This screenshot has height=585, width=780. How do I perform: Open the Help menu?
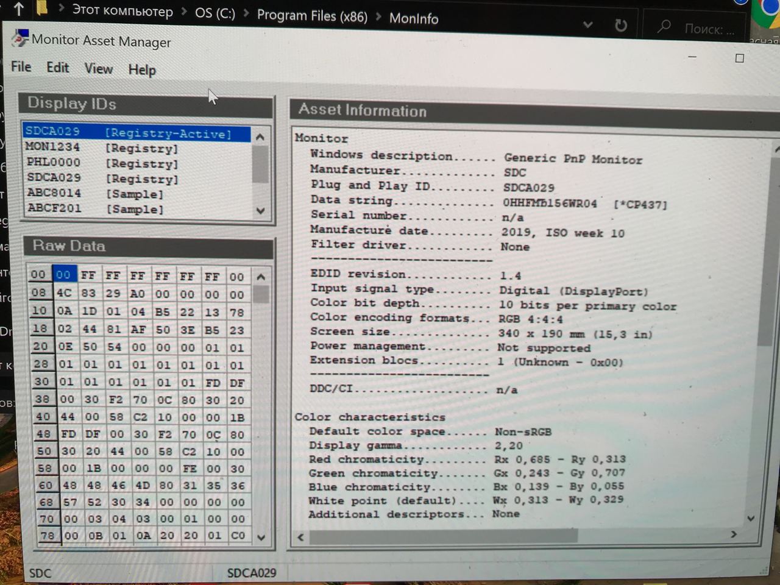[x=142, y=70]
